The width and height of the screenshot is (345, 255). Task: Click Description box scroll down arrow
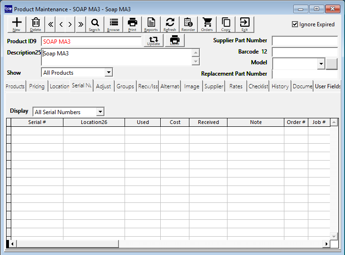[196, 61]
